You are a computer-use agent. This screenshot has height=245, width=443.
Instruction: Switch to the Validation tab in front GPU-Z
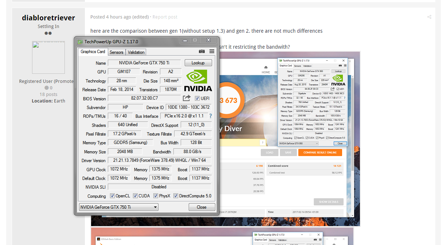click(136, 52)
